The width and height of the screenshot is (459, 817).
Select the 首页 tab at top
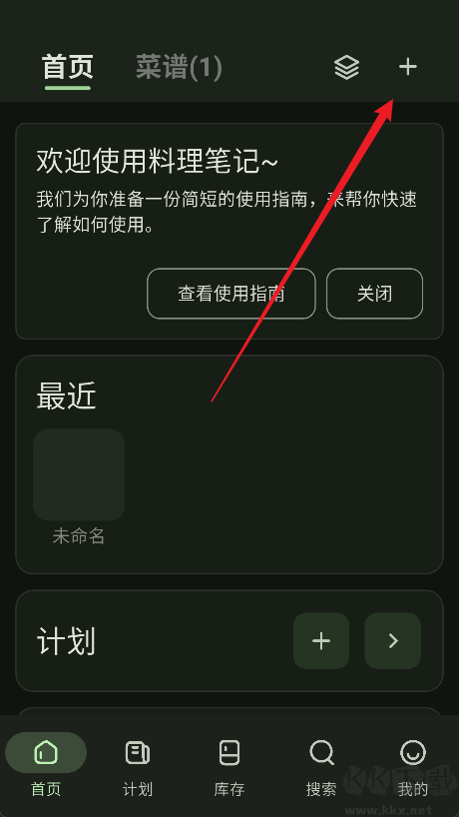pyautogui.click(x=68, y=67)
